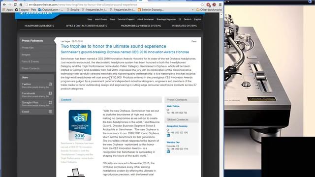Screen dimensions: 315x177
Task: Click the article headline Two trophies to honor
Action: click(x=113, y=46)
